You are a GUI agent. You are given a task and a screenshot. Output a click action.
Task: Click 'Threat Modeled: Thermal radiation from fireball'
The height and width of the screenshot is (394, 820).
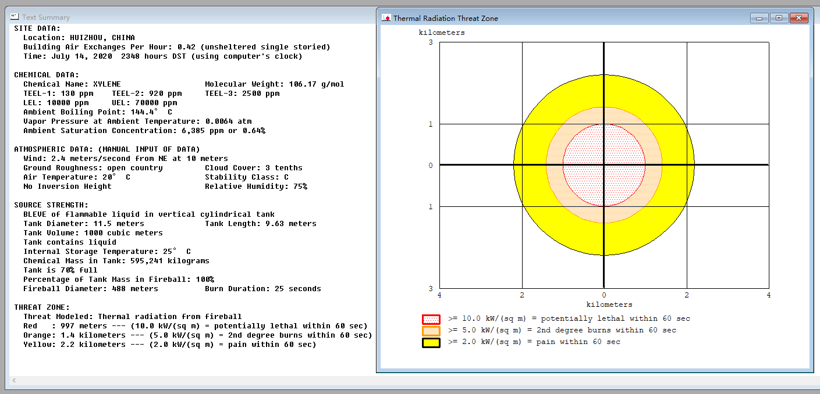(x=133, y=316)
